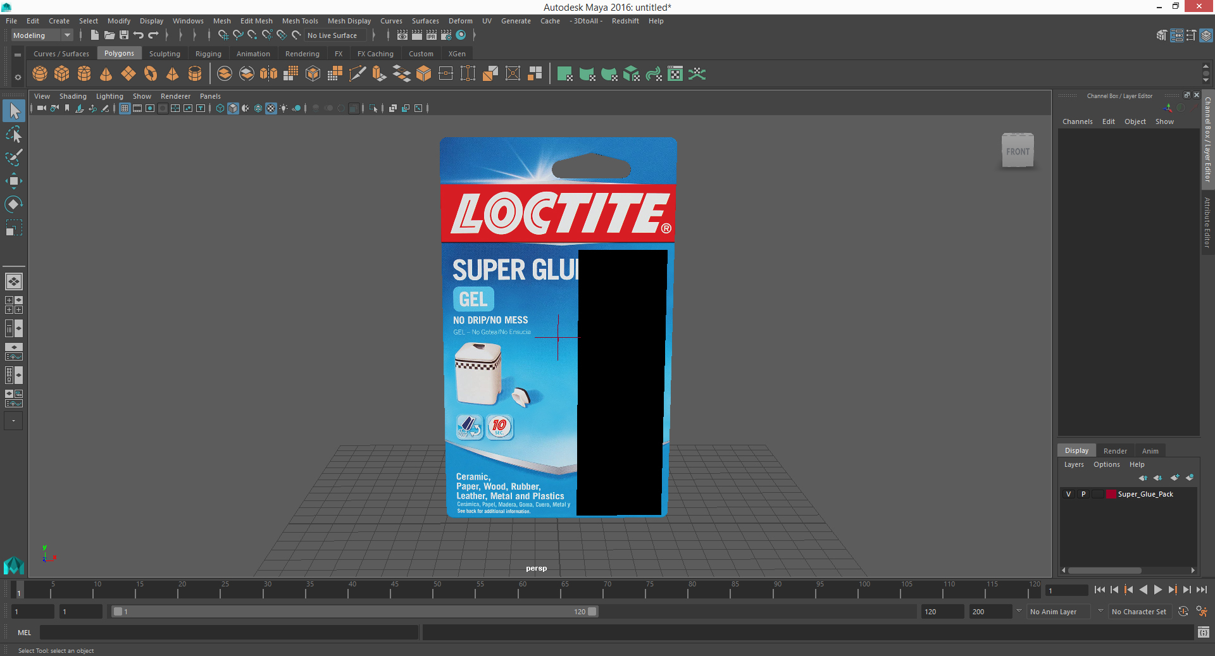
Task: Click the Save scene icon
Action: [124, 35]
